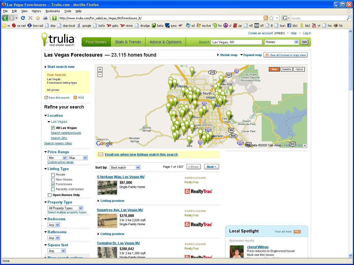Open the Sugartree Ave listing link
Viewport: 354px width, 265px height.
[x=120, y=210]
